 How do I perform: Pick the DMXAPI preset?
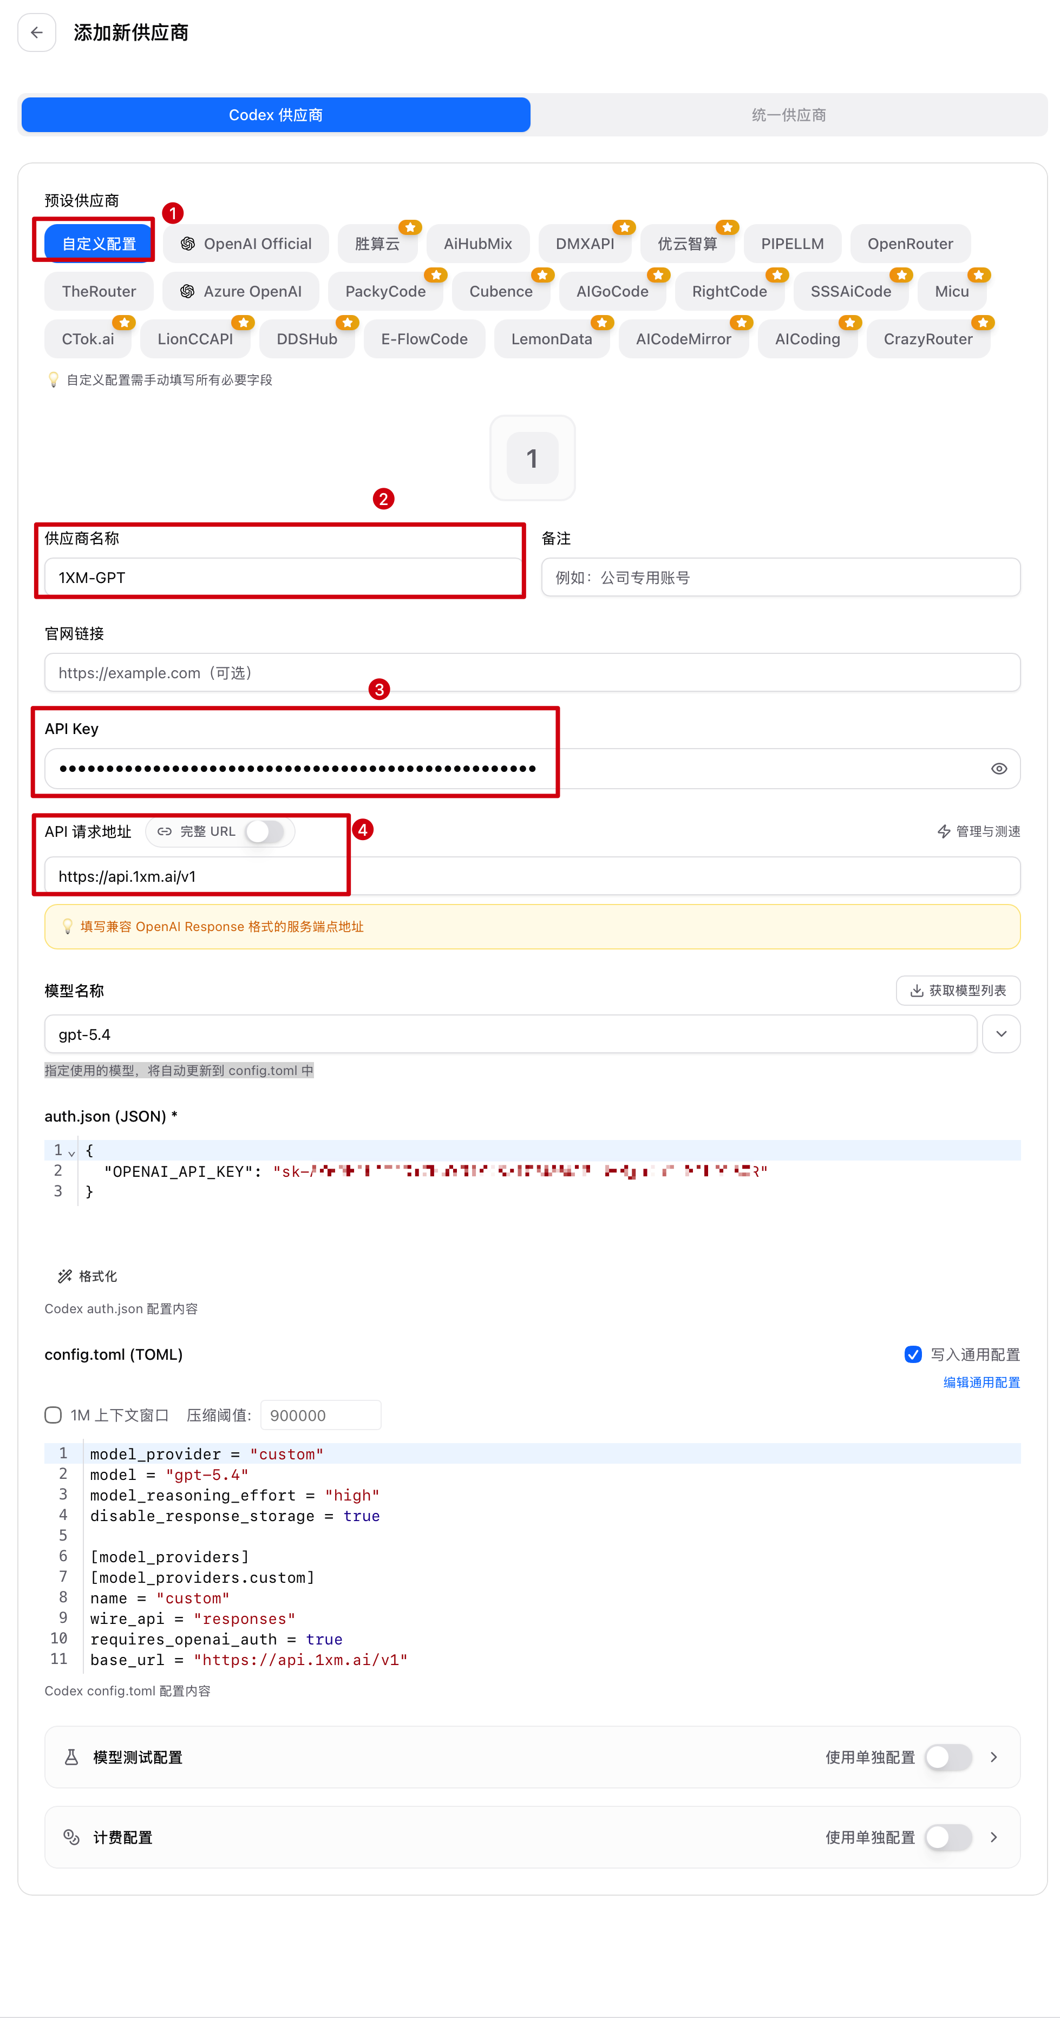[585, 244]
